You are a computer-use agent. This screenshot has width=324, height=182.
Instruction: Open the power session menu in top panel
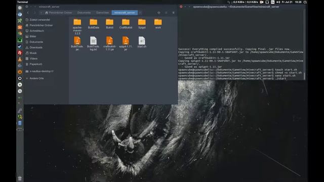[x=305, y=2]
